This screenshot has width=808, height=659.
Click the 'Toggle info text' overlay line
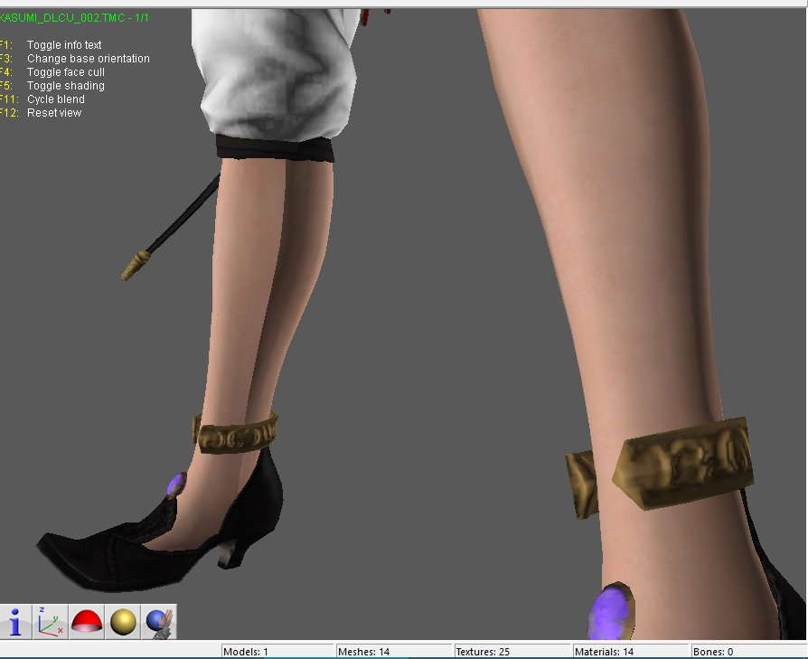click(63, 45)
